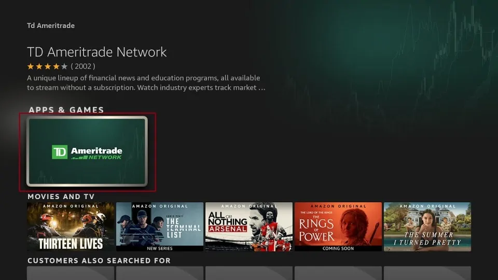Open The Terminal List series tile
The image size is (498, 280).
[159, 227]
